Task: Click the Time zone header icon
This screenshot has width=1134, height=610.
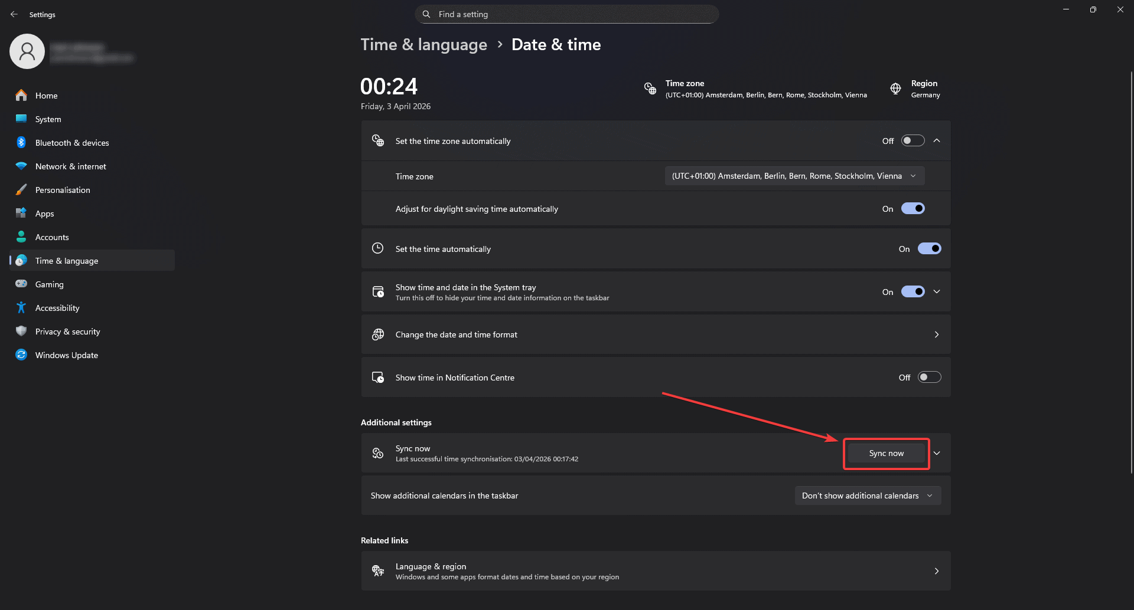Action: (650, 88)
